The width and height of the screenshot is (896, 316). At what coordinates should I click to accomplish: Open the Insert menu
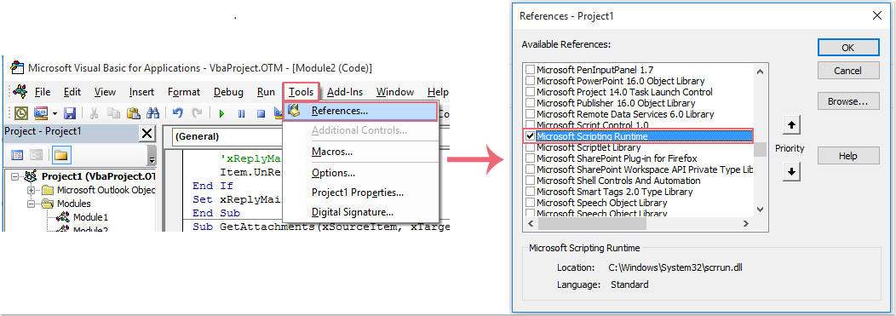click(x=141, y=91)
